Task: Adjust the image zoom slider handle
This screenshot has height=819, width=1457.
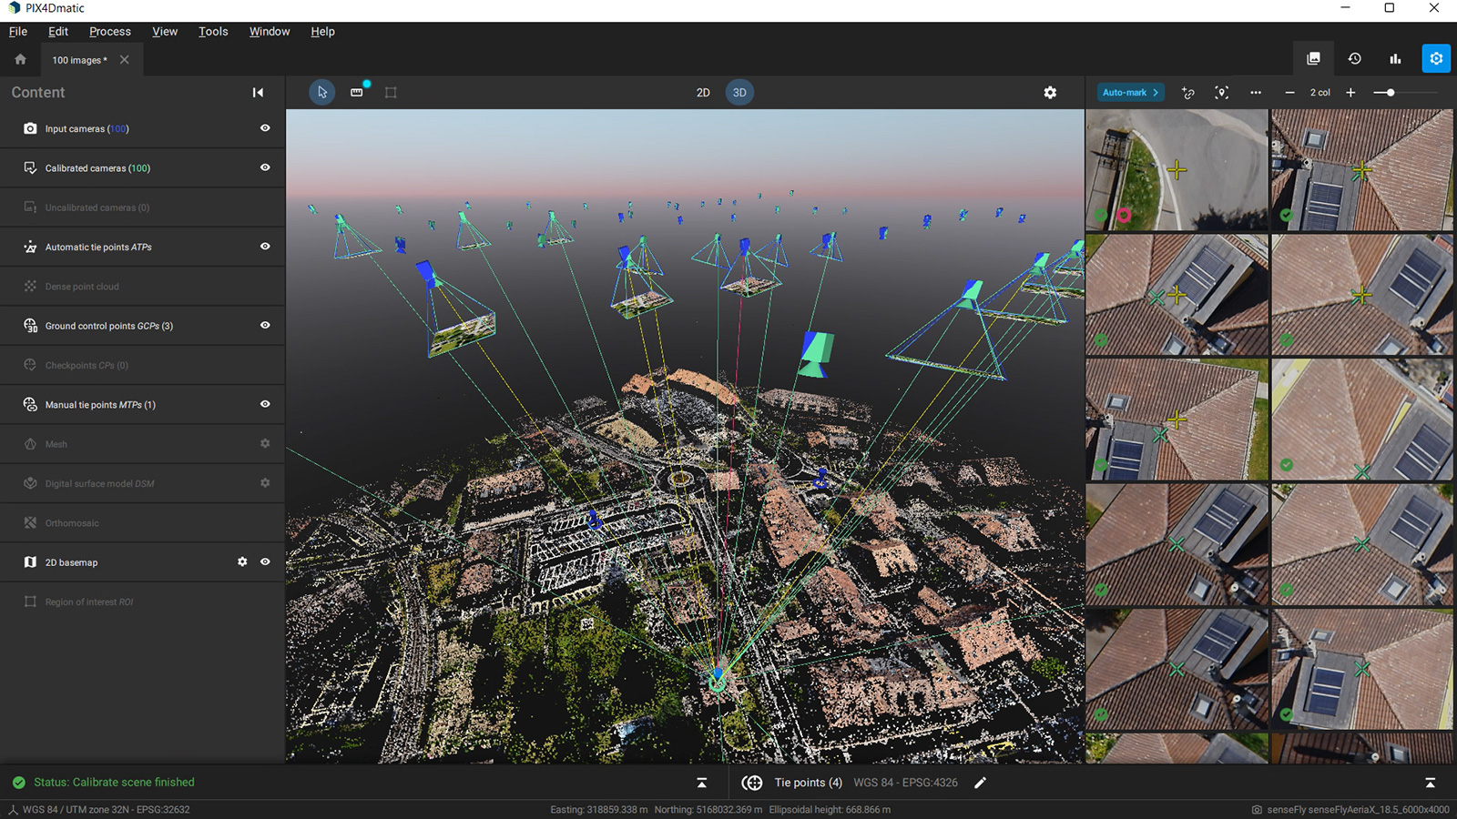Action: point(1391,92)
